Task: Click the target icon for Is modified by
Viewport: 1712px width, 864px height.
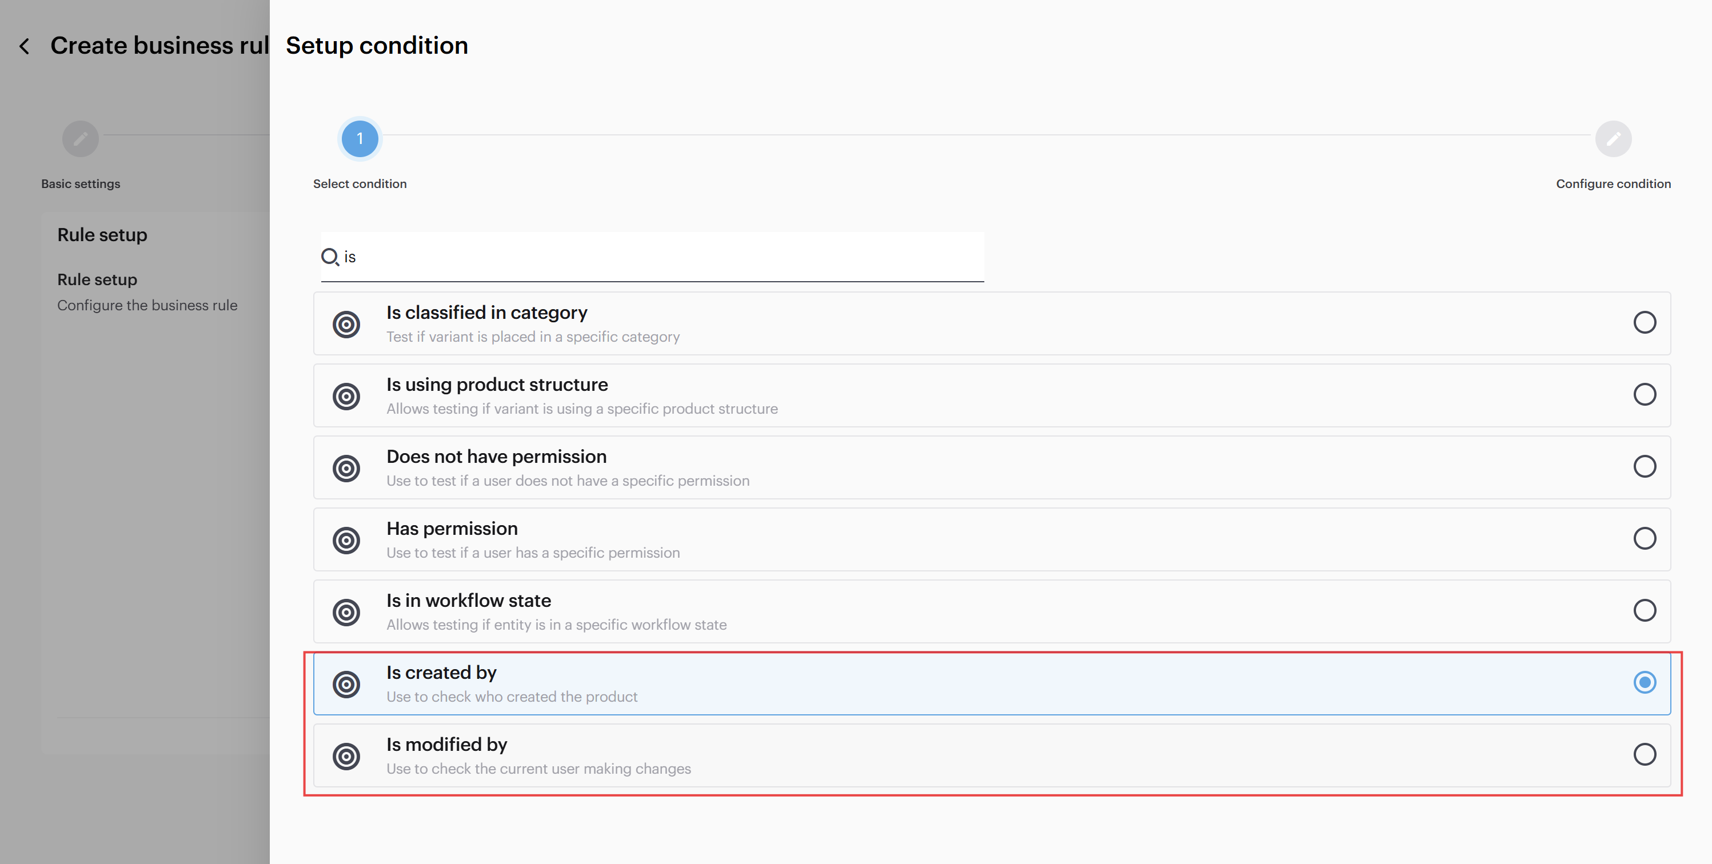Action: [x=346, y=755]
